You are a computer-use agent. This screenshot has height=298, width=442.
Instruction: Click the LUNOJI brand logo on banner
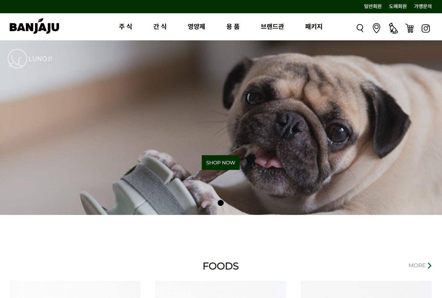pos(30,59)
